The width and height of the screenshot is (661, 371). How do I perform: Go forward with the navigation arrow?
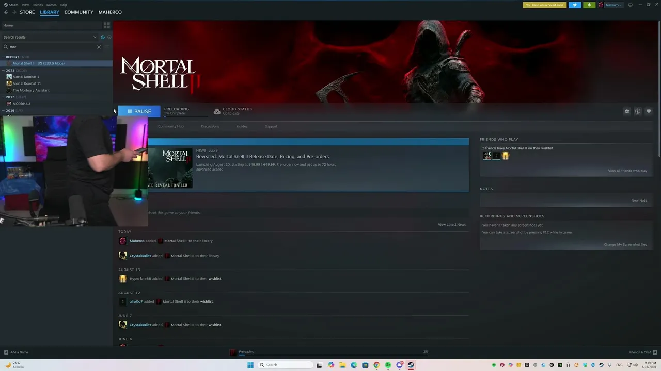click(14, 12)
